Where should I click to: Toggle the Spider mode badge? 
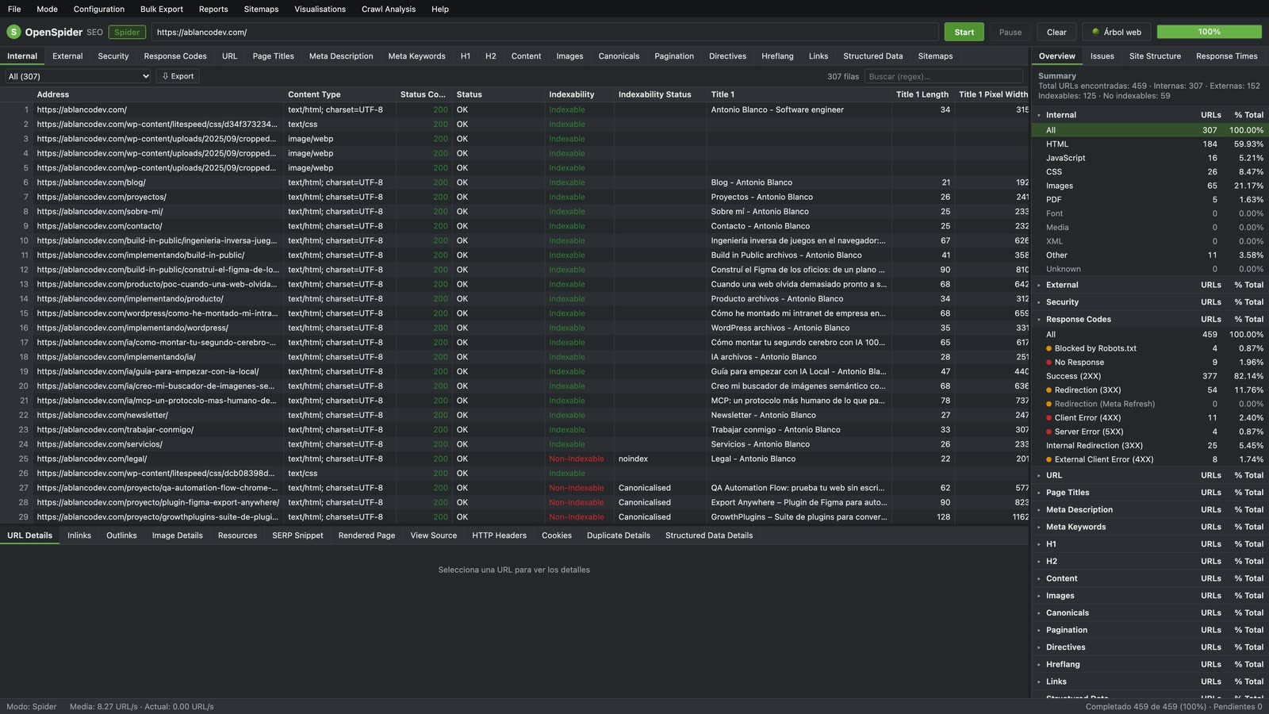pos(127,33)
